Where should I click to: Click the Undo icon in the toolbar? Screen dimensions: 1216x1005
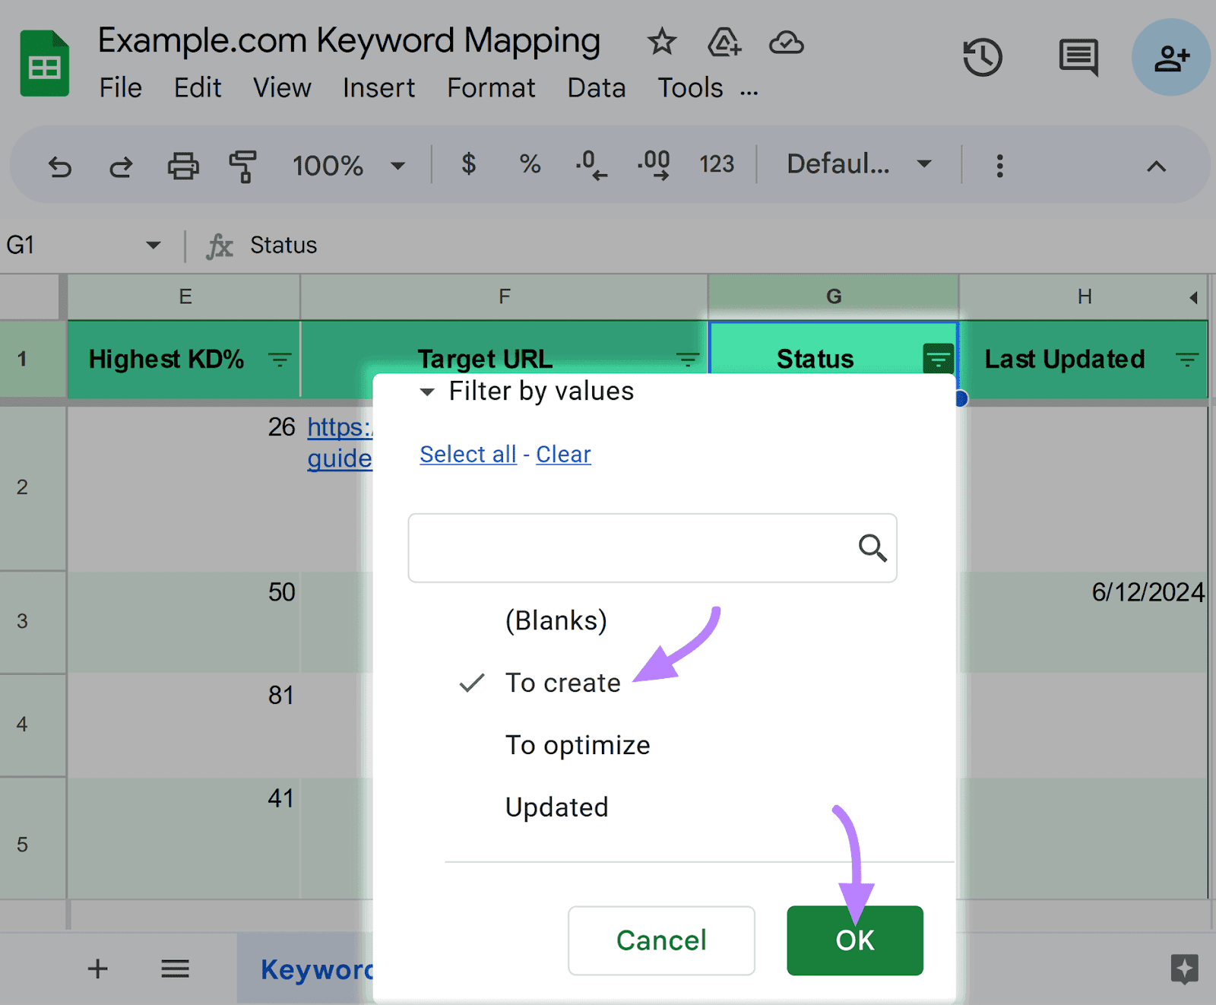(x=60, y=166)
